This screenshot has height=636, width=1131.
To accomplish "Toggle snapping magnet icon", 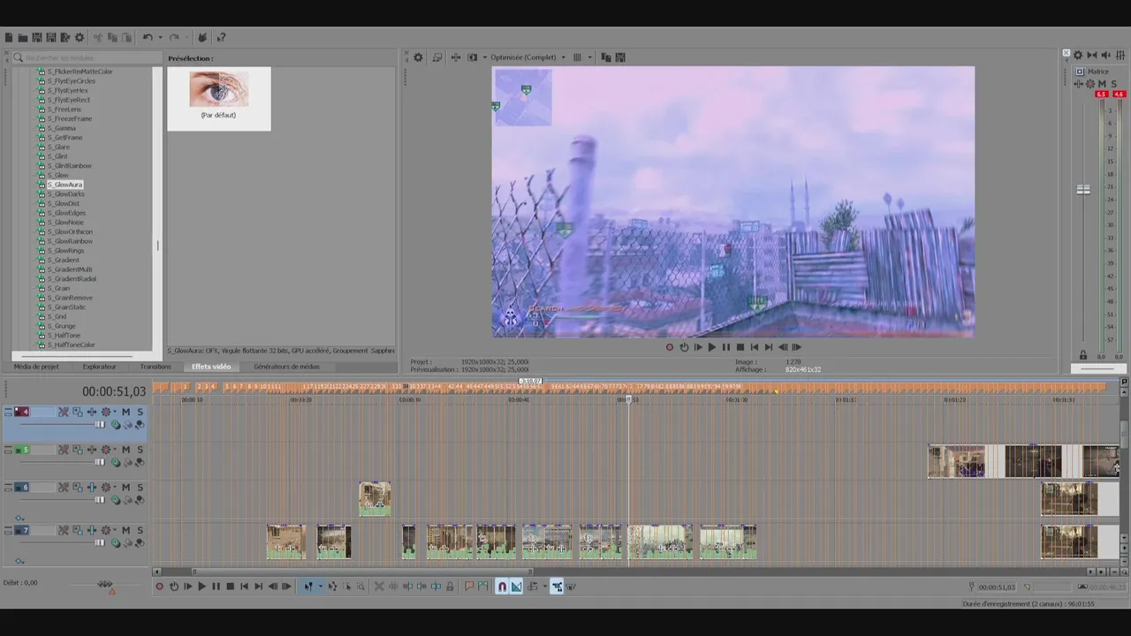I will (503, 587).
